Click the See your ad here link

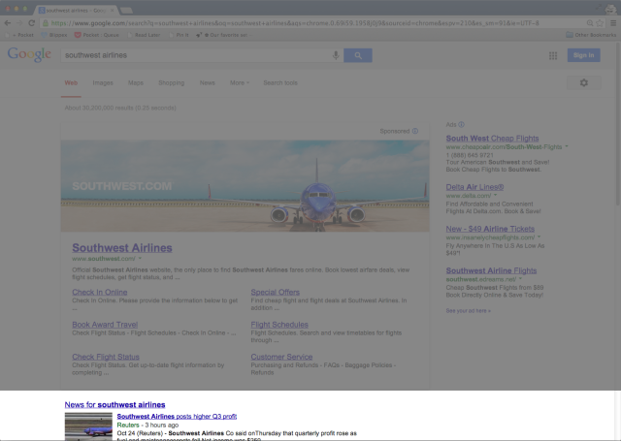[x=468, y=311]
